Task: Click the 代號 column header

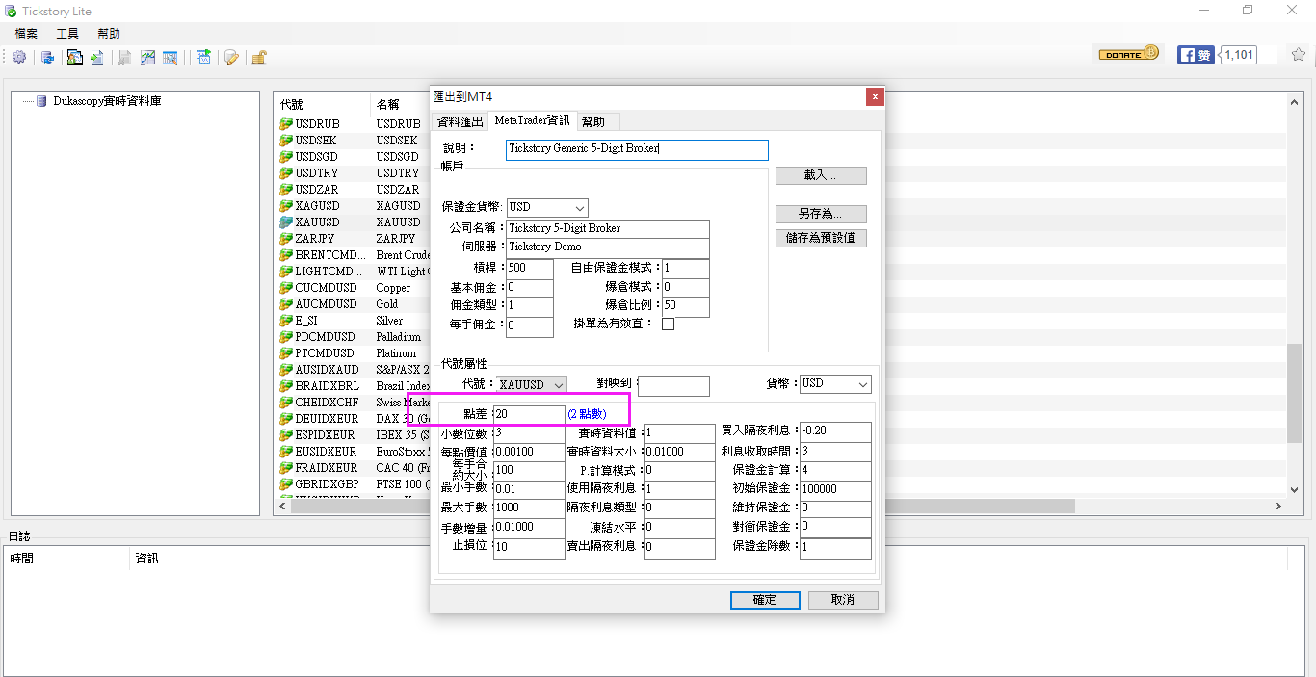Action: 322,104
